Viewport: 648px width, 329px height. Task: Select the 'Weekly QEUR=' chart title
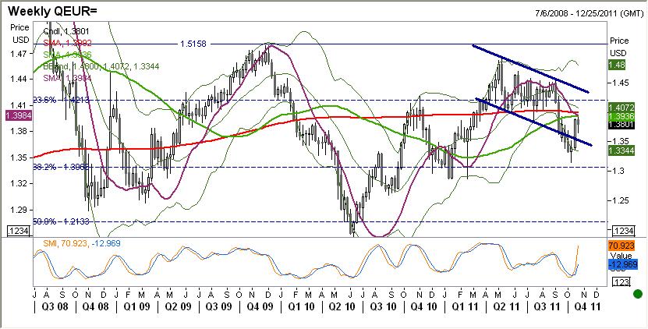tap(51, 10)
